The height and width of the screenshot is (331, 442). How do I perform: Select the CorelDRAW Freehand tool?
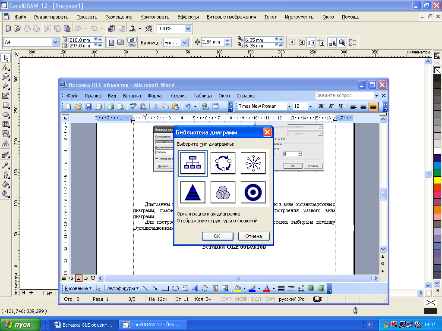point(6,86)
